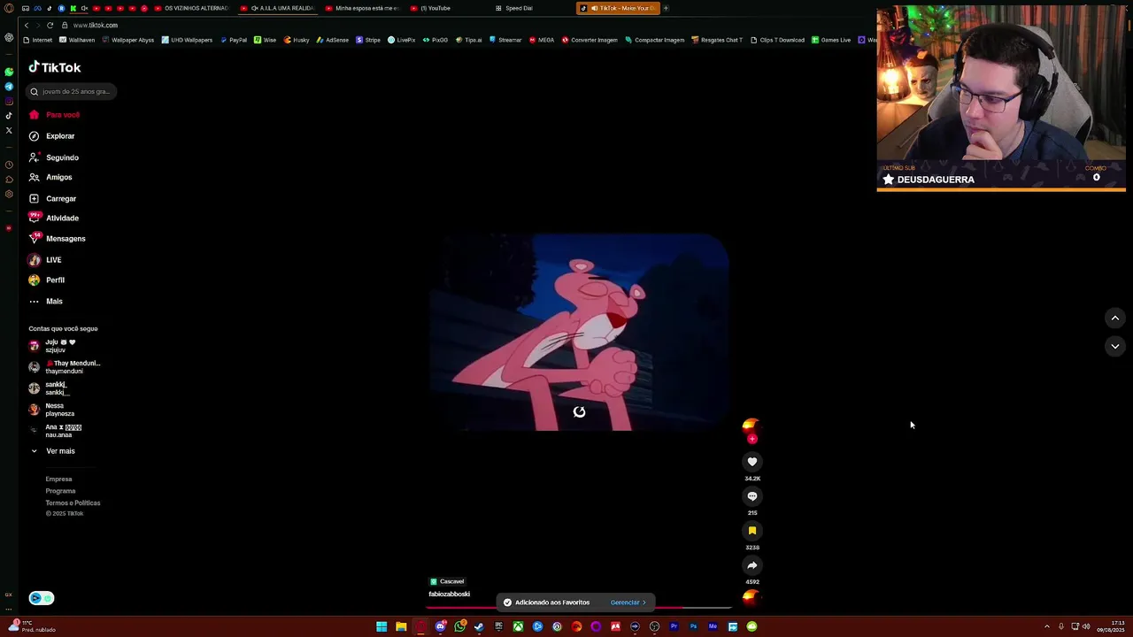Click the video progress bar
Viewport: 1133px width, 637px height.
click(x=580, y=609)
